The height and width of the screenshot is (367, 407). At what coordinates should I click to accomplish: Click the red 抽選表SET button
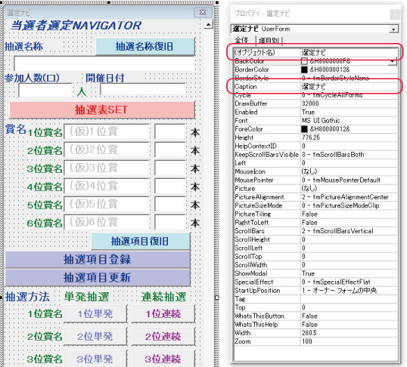101,109
